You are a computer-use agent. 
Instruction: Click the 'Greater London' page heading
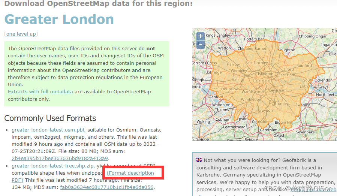[x=59, y=19]
